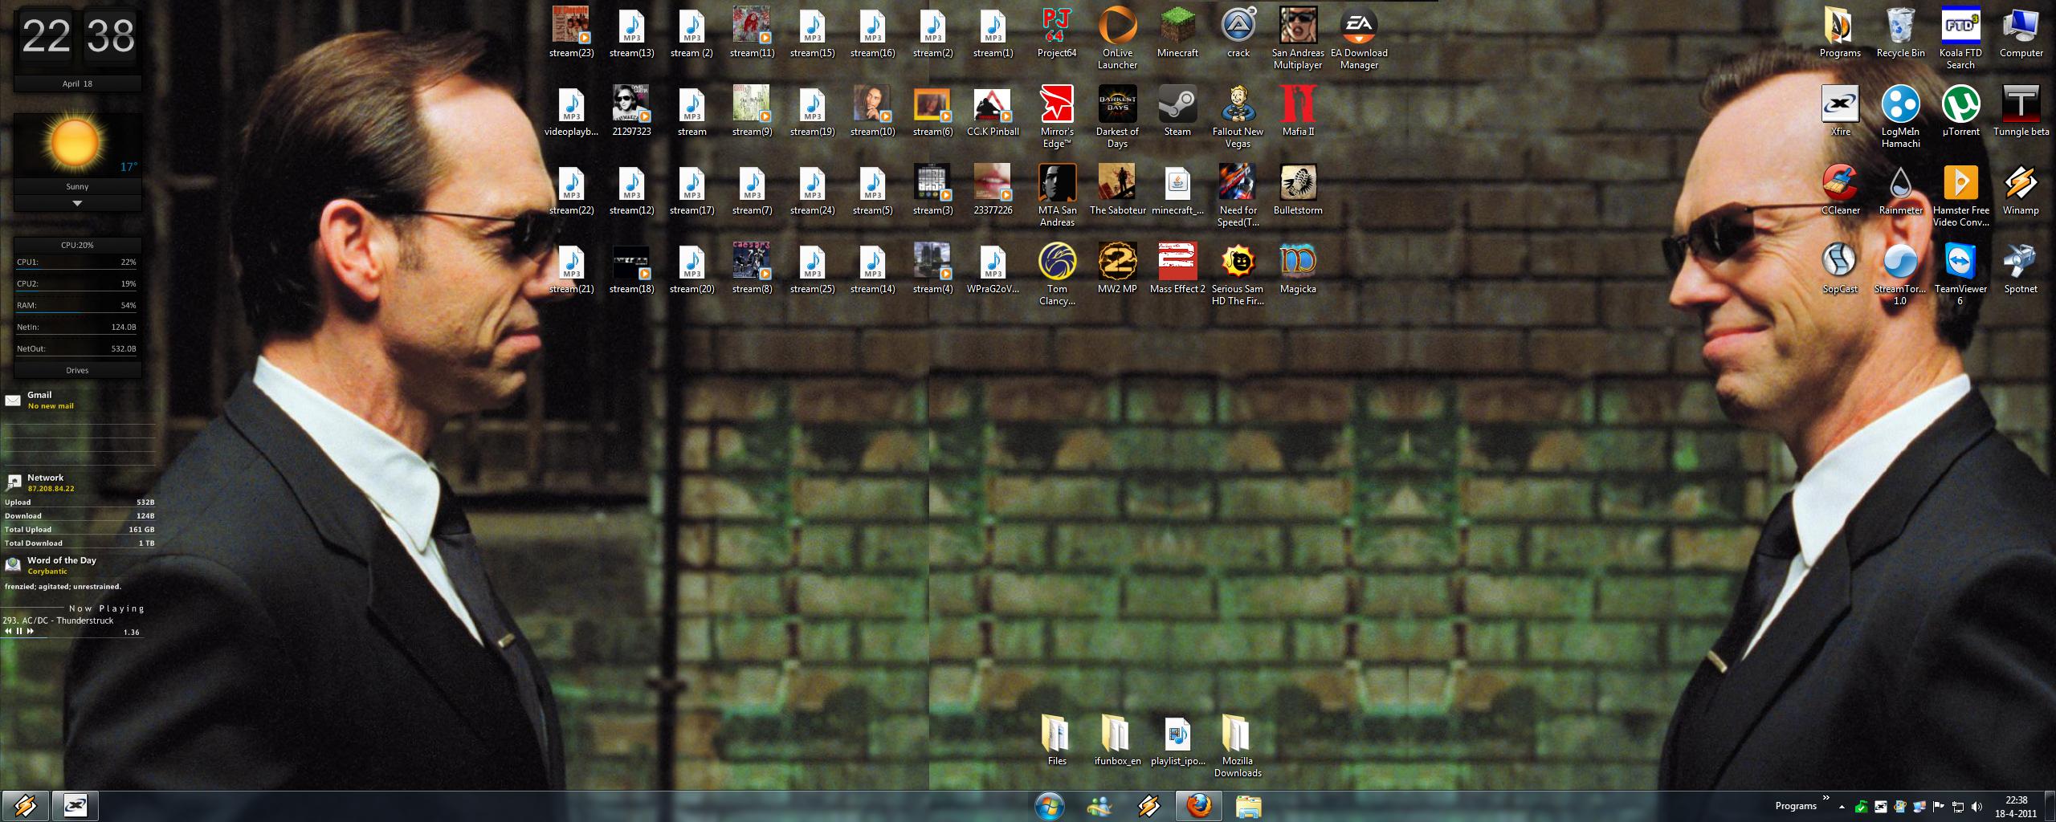Select the playlist_ipo... file
This screenshot has height=822, width=2056.
[x=1177, y=739]
